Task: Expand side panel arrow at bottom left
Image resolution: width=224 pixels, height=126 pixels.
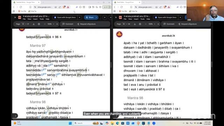Action: (15, 116)
